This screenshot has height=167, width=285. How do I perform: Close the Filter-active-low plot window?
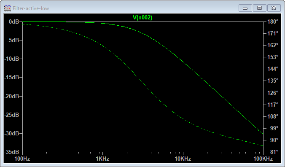pos(274,8)
